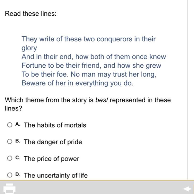Click the italic word 'best' in question

click(x=102, y=100)
